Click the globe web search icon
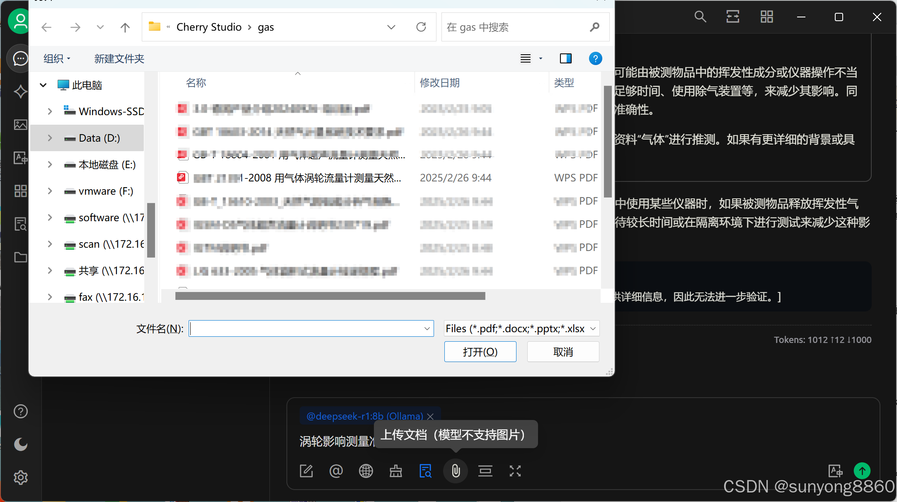897x502 pixels. coord(366,471)
